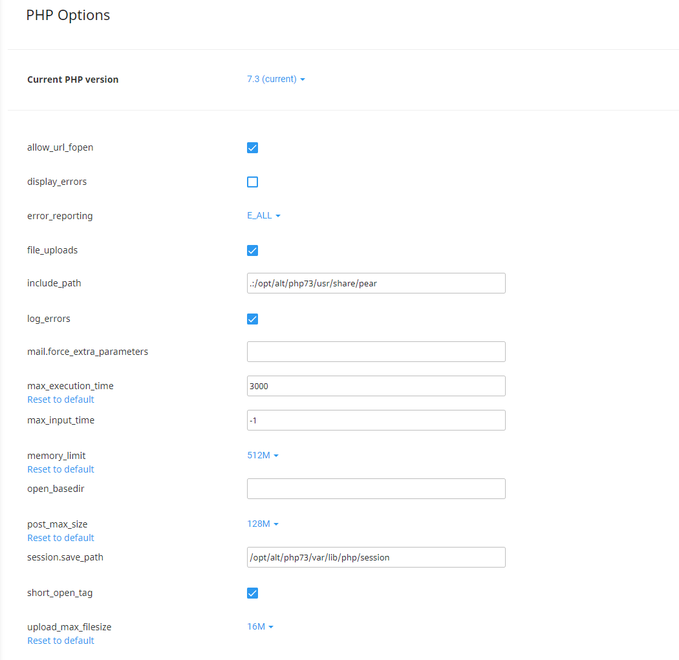Click the mail.force_extra_parameters label

tap(87, 352)
